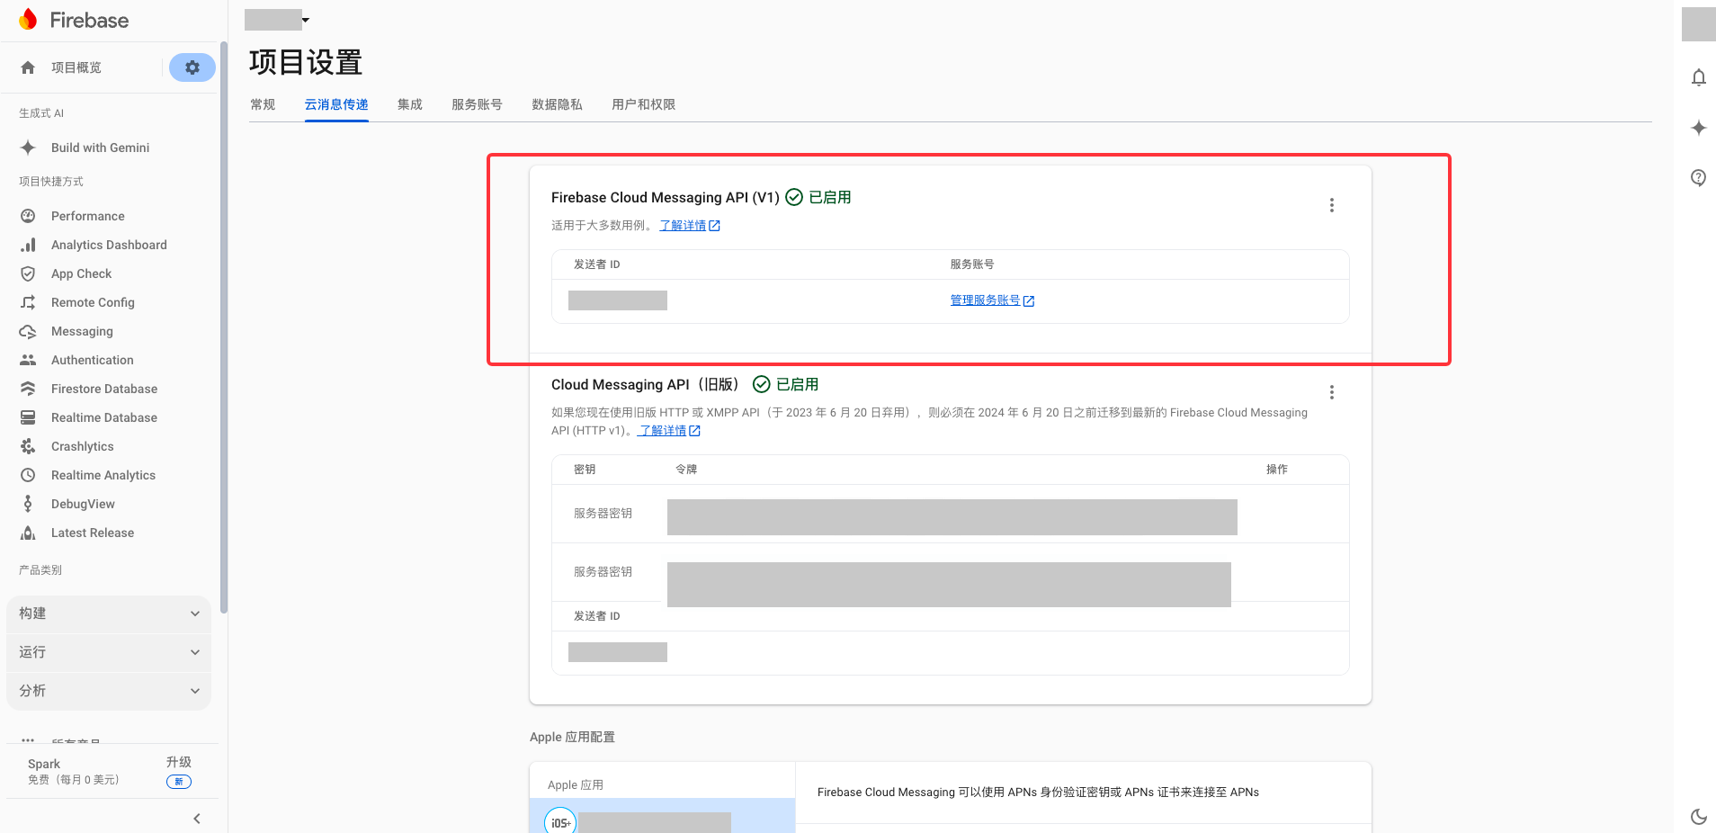Click the Messaging cloud icon
Viewport: 1716px width, 833px height.
[28, 331]
